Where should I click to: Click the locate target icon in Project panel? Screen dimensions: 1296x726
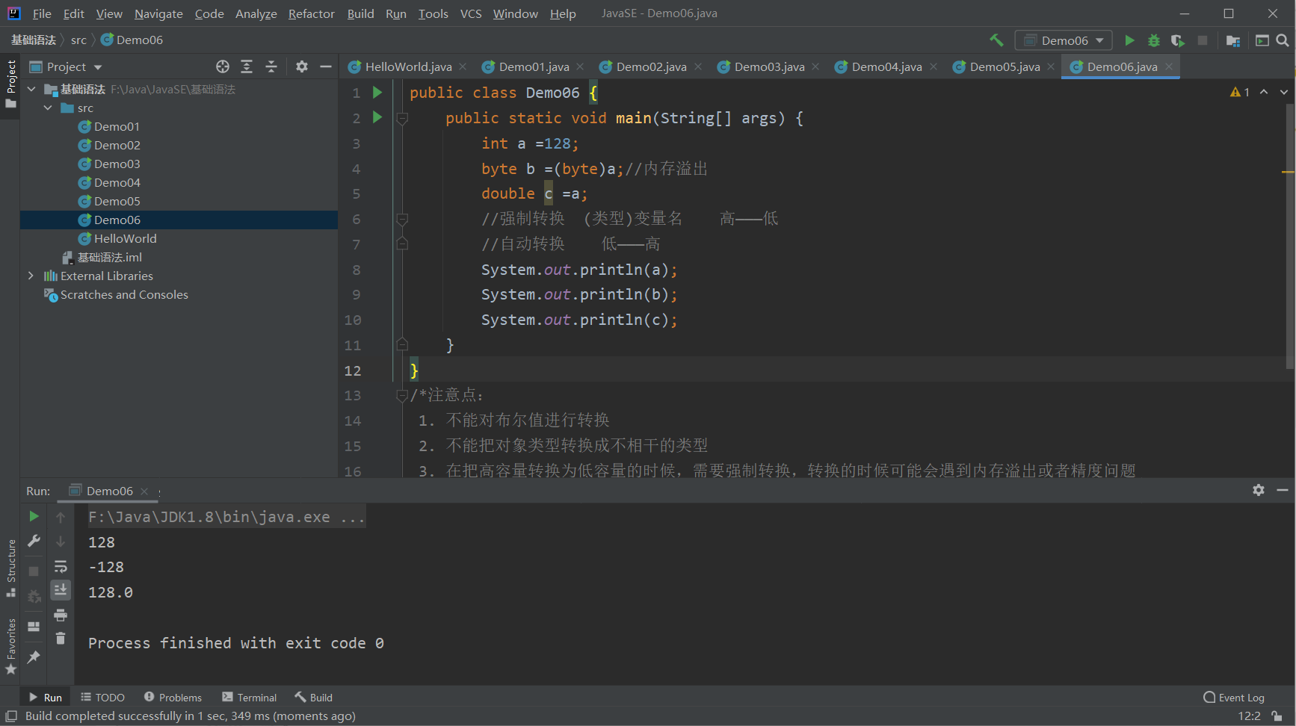223,66
